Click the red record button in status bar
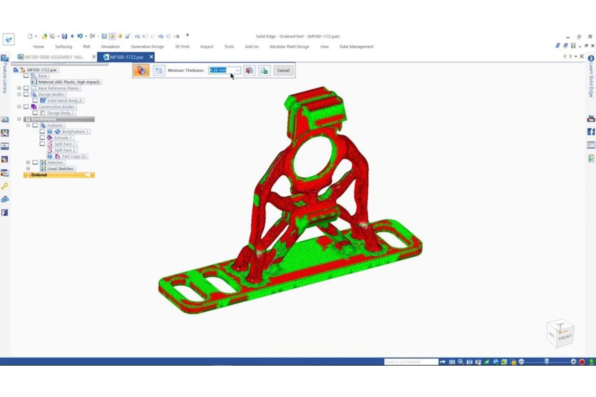596x397 pixels. coord(582,362)
